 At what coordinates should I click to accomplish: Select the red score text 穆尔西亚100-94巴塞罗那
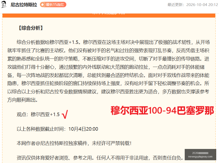tap(162, 111)
